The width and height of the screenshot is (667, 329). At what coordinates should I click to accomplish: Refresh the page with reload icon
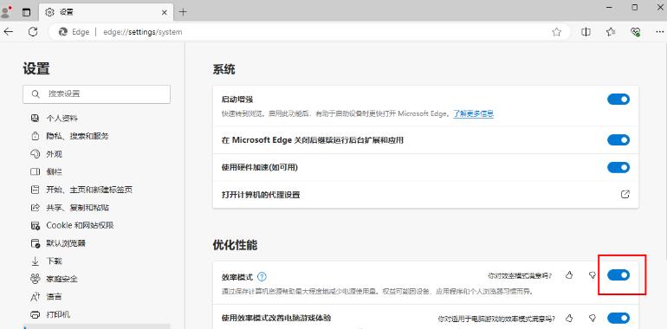[33, 32]
